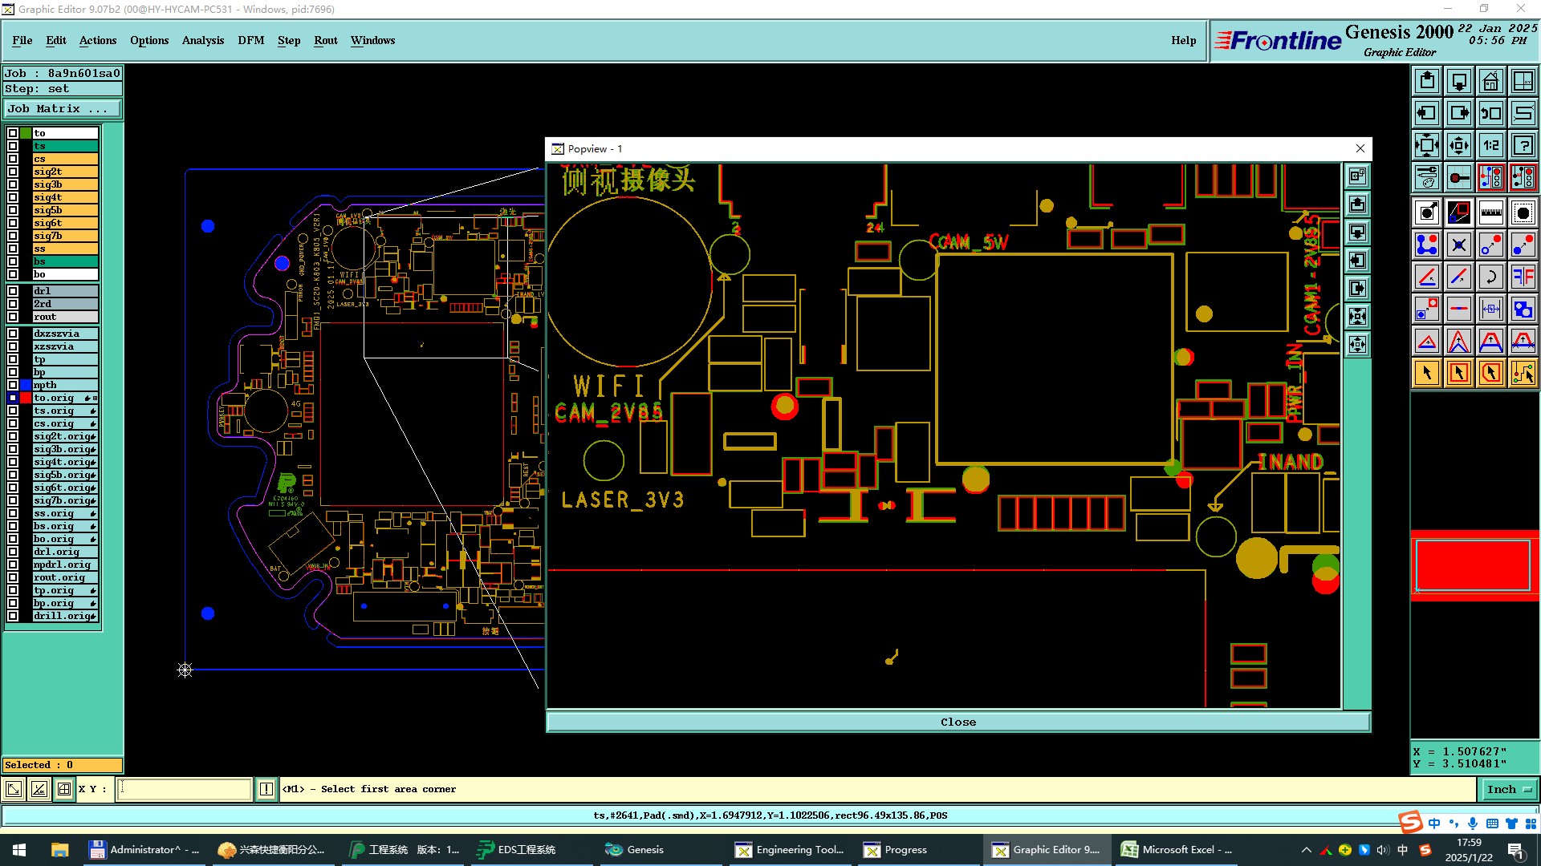
Task: Click the Help menu button
Action: pos(1183,40)
